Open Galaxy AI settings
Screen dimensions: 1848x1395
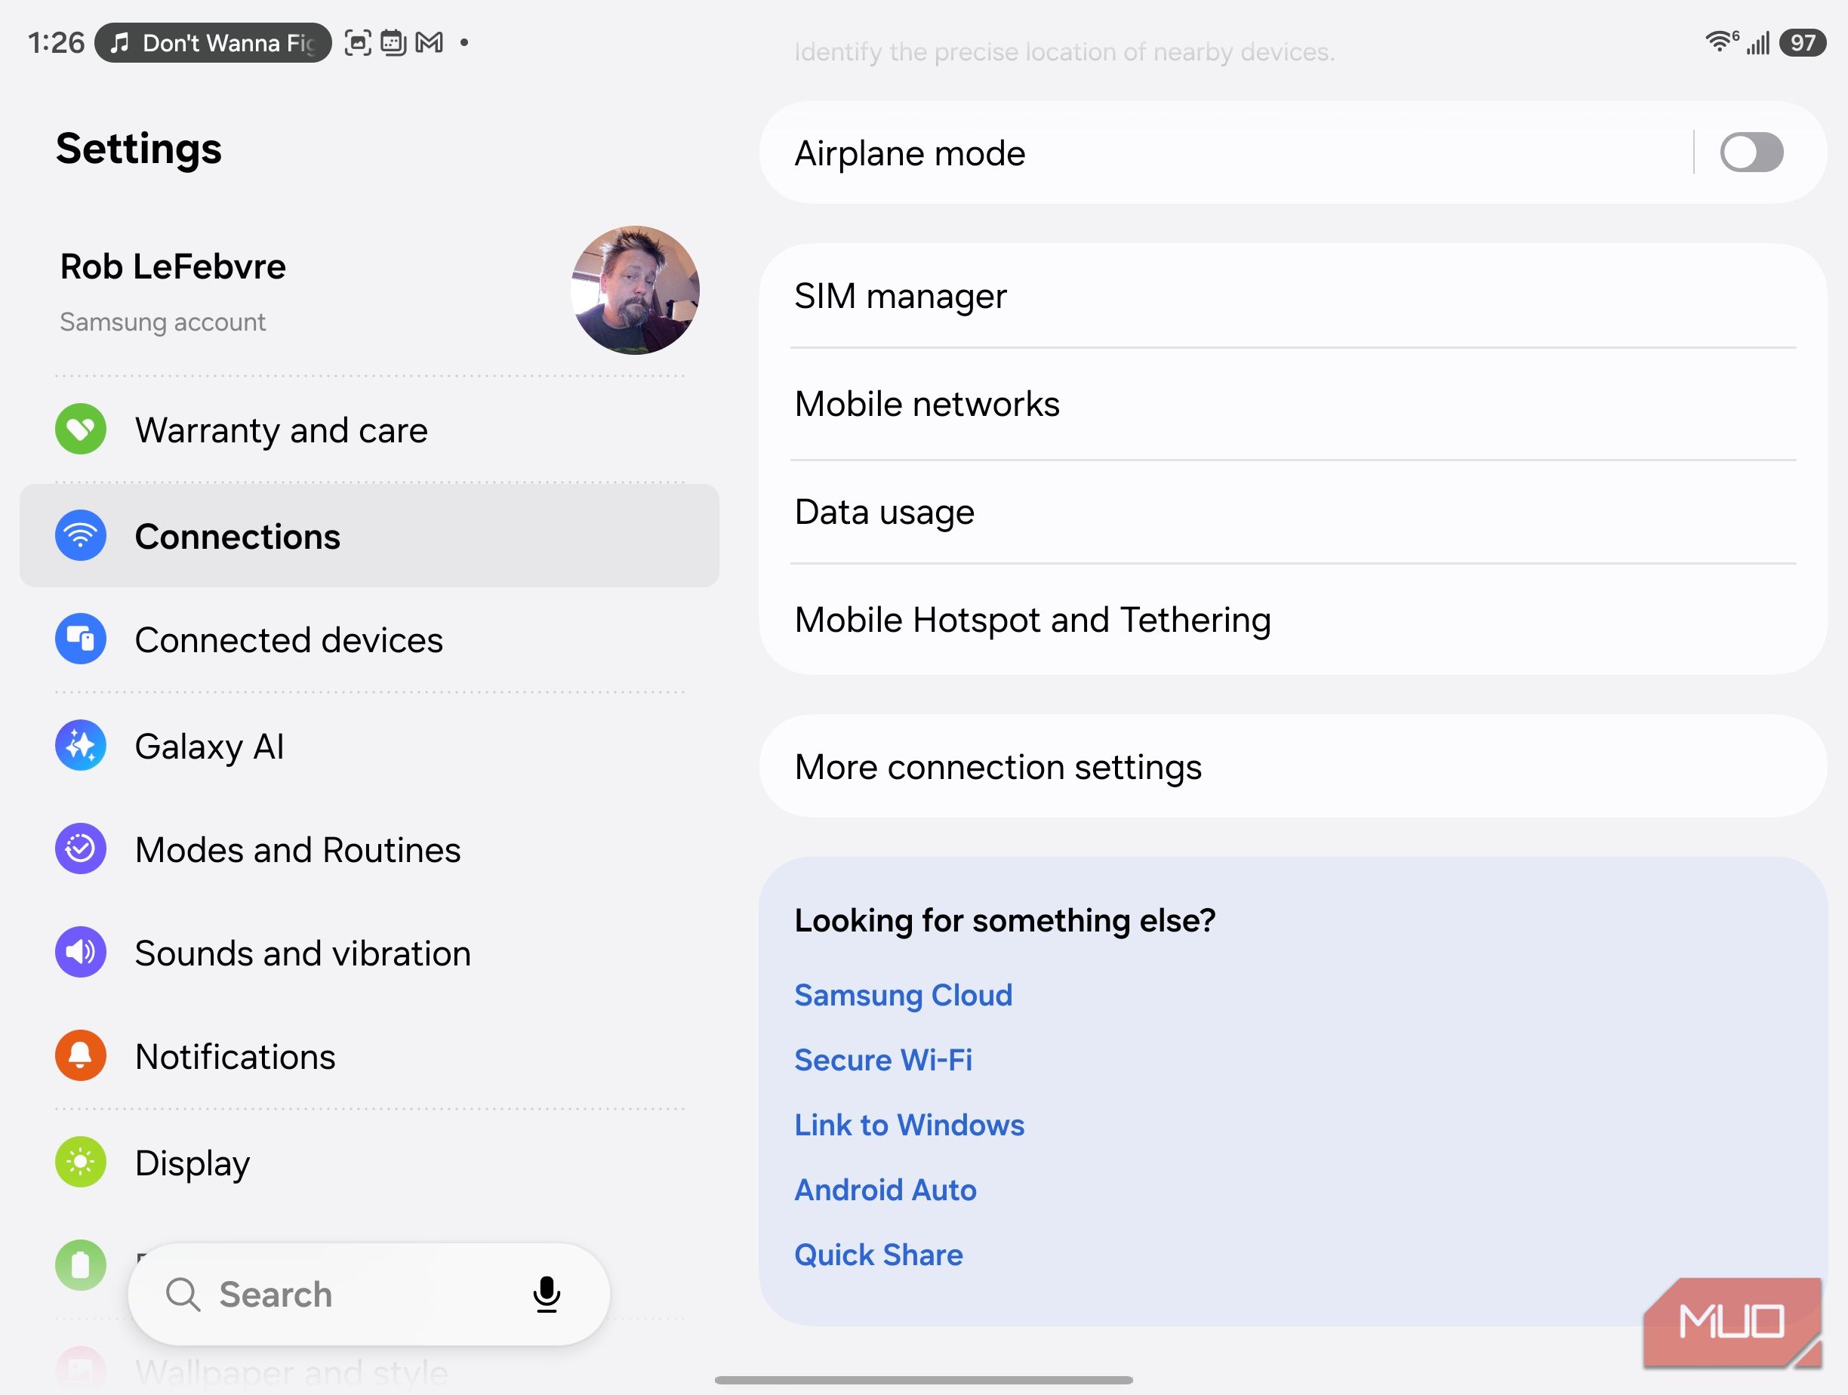pos(369,745)
